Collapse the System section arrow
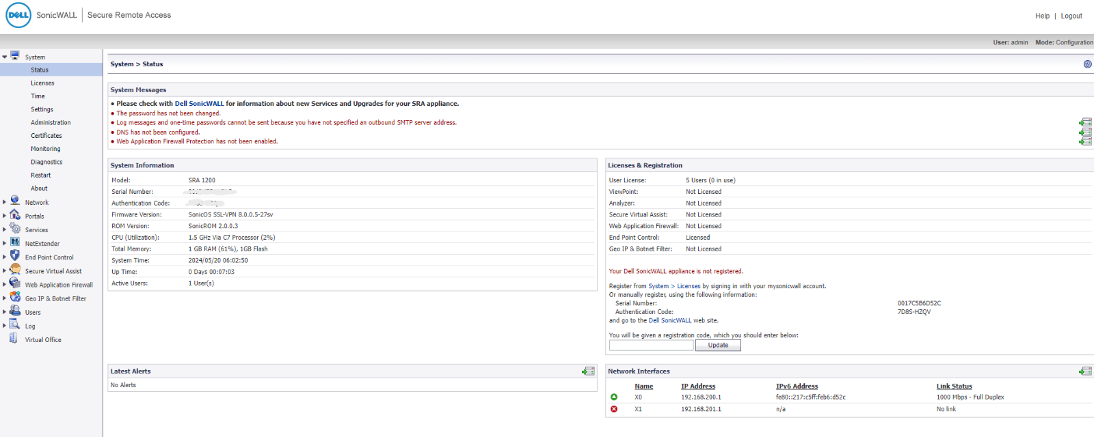 coord(5,57)
